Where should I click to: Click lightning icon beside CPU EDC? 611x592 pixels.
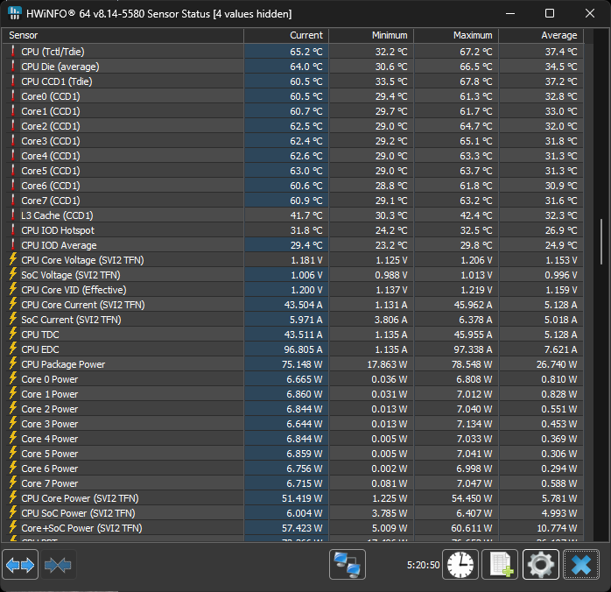13,349
